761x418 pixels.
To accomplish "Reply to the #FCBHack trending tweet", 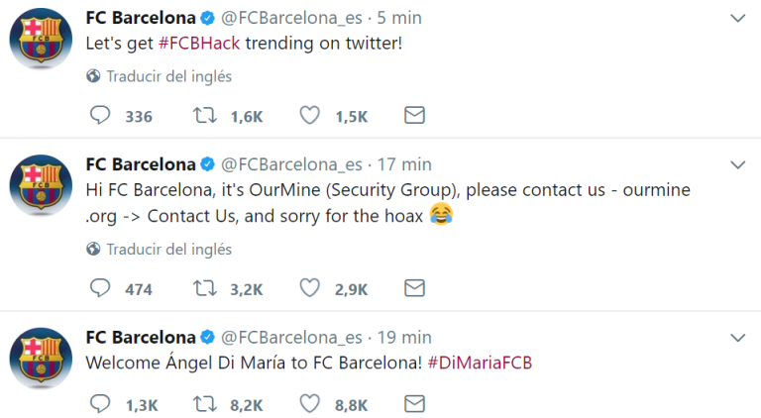I will click(100, 116).
